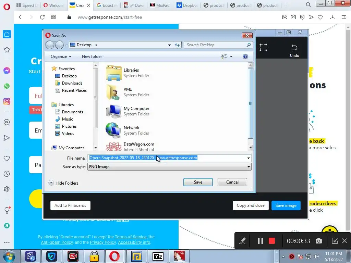Open File name history dropdown
The width and height of the screenshot is (351, 263).
tap(249, 158)
